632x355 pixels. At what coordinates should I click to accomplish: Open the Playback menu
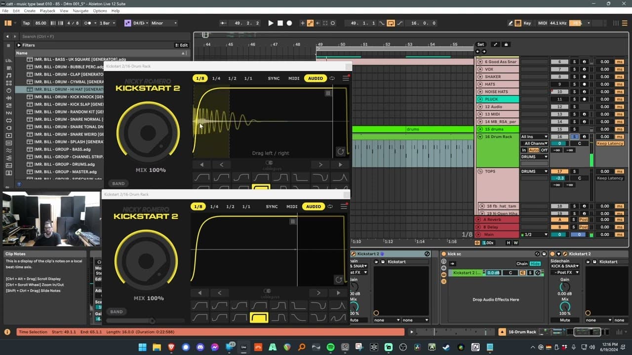(48, 11)
